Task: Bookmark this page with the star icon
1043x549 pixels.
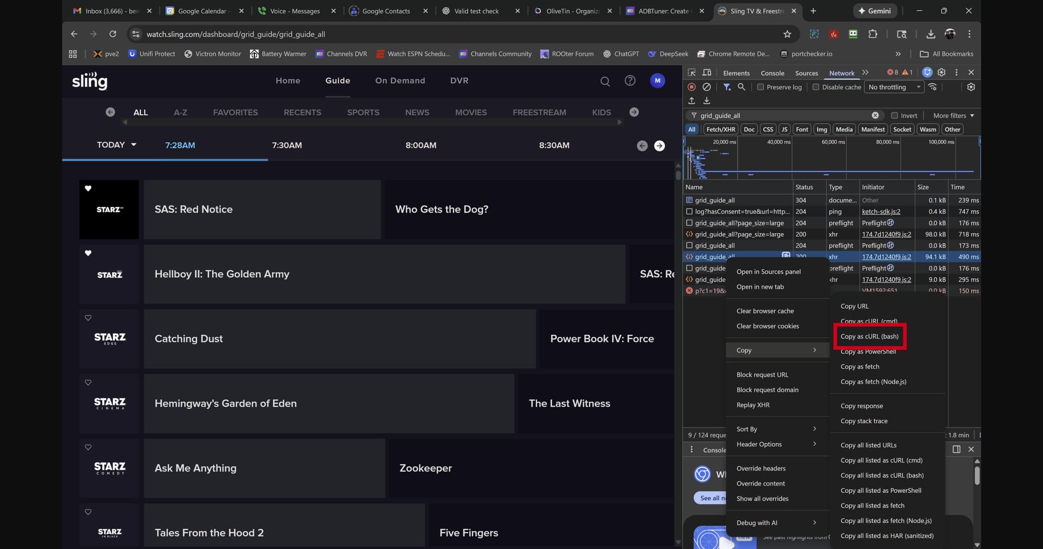Action: (x=787, y=34)
